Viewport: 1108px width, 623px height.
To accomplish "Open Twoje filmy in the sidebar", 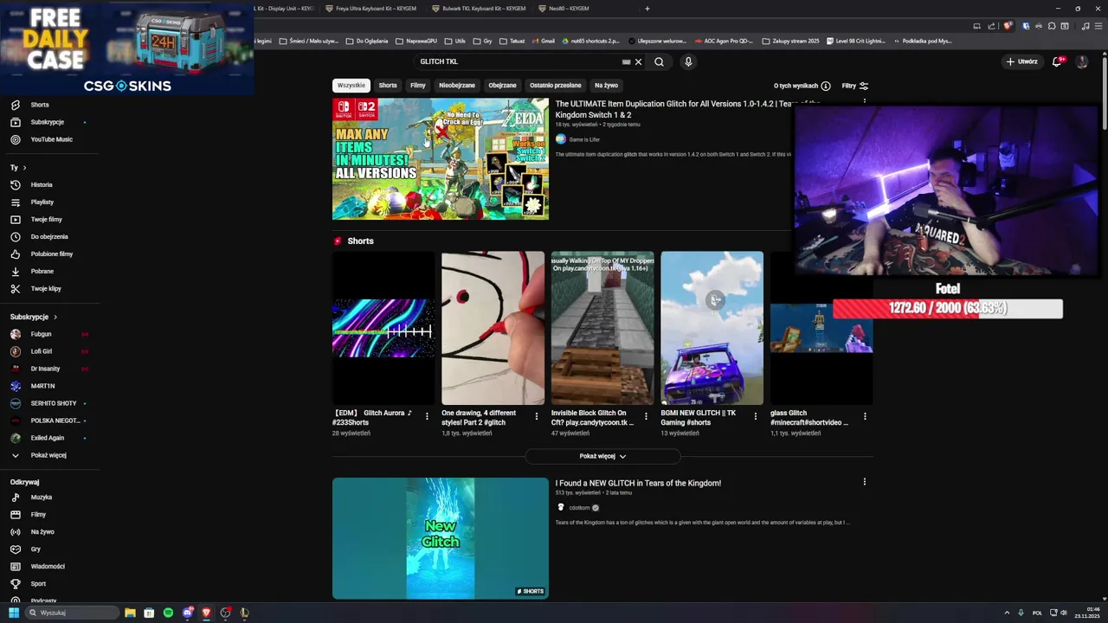I will (x=46, y=219).
